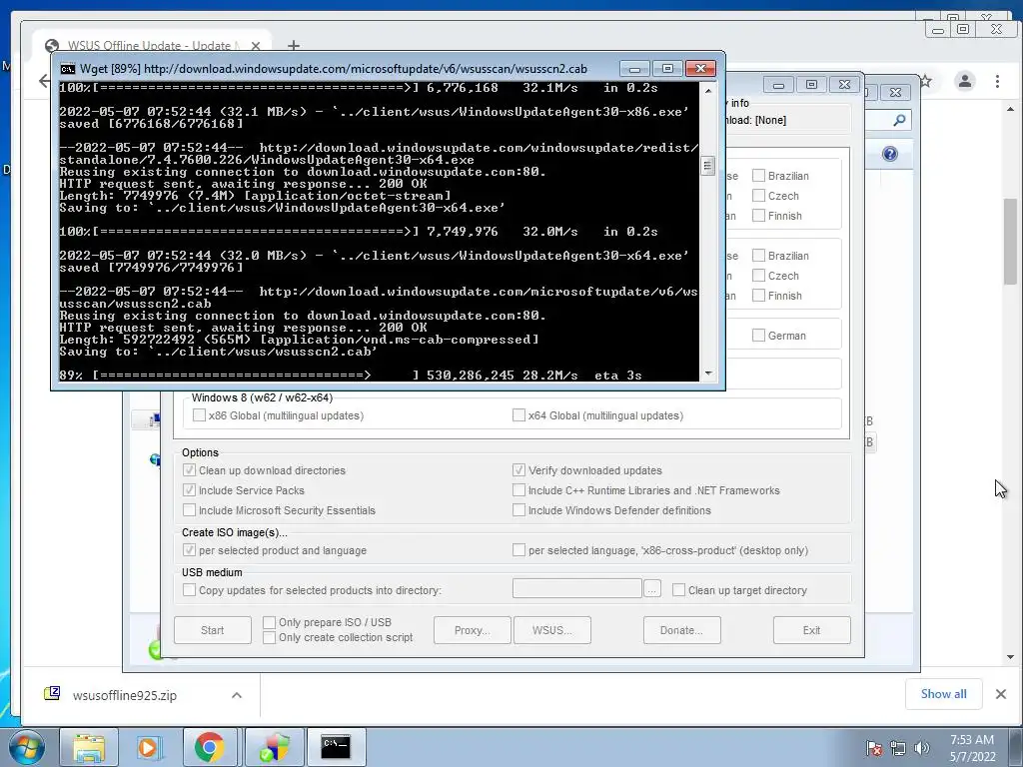The width and height of the screenshot is (1023, 767).
Task: Open Chrome's three-dot menu
Action: pos(997,81)
